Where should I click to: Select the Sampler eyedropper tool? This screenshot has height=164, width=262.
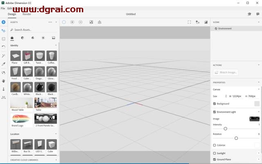click(x=4, y=64)
